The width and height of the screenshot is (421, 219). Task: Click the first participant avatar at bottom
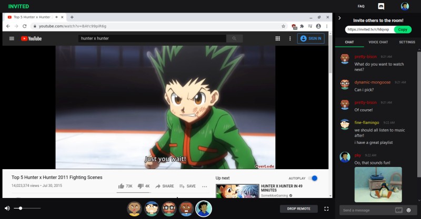coord(134,209)
